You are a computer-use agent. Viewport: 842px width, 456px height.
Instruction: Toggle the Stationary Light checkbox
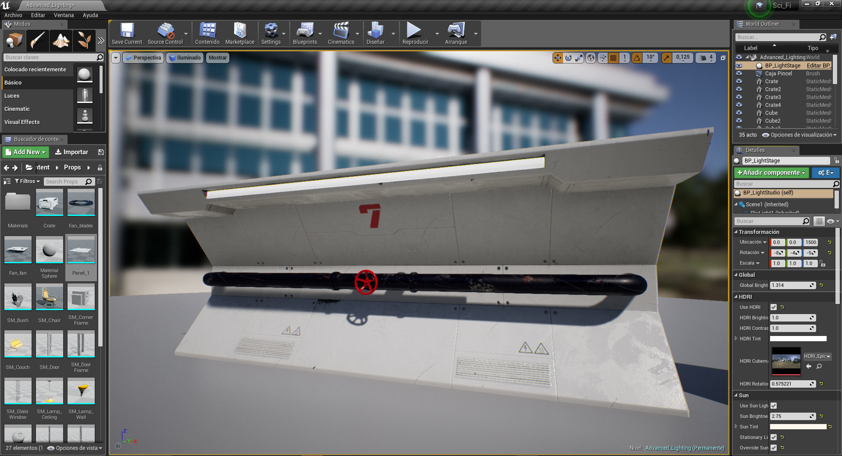[x=774, y=437]
